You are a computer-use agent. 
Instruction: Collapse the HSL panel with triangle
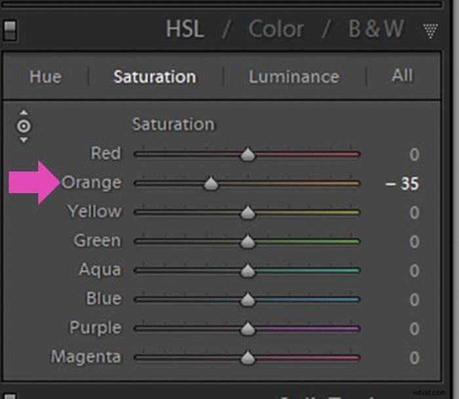(430, 31)
